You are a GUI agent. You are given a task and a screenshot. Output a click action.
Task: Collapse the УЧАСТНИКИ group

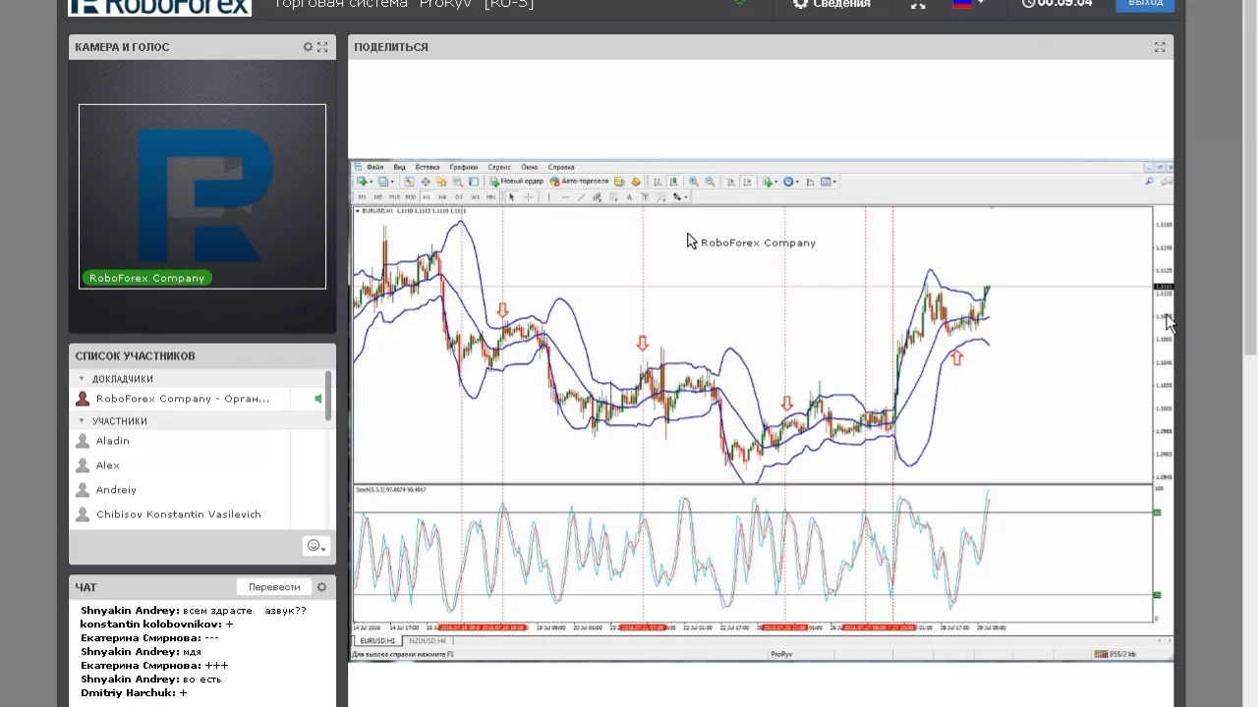[83, 421]
